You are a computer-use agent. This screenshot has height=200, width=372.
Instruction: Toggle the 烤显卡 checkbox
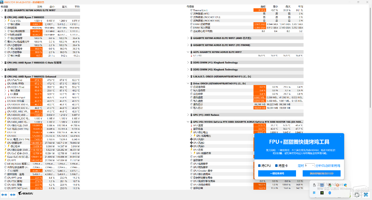coord(276,166)
